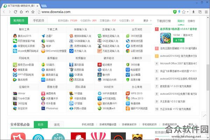
Task: Click the window layout icon in toolbar
Action: 200,12
